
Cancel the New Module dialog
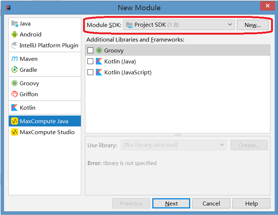coord(211,203)
